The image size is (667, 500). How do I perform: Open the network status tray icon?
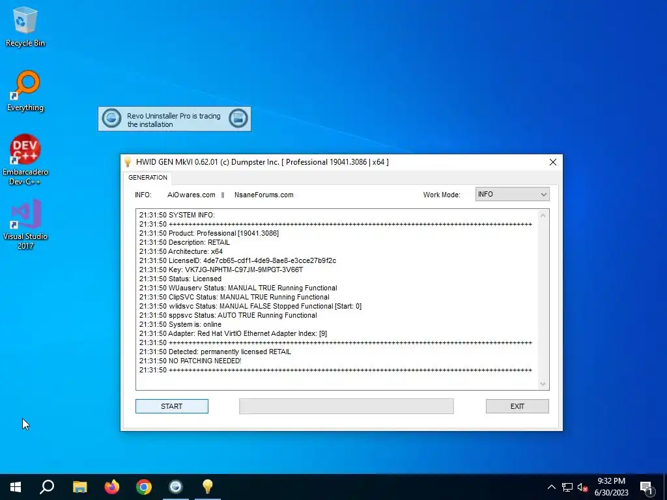click(567, 487)
